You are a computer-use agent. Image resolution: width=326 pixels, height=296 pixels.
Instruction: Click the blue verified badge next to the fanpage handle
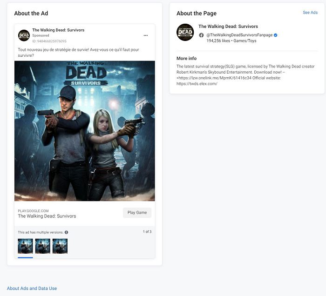coord(276,35)
